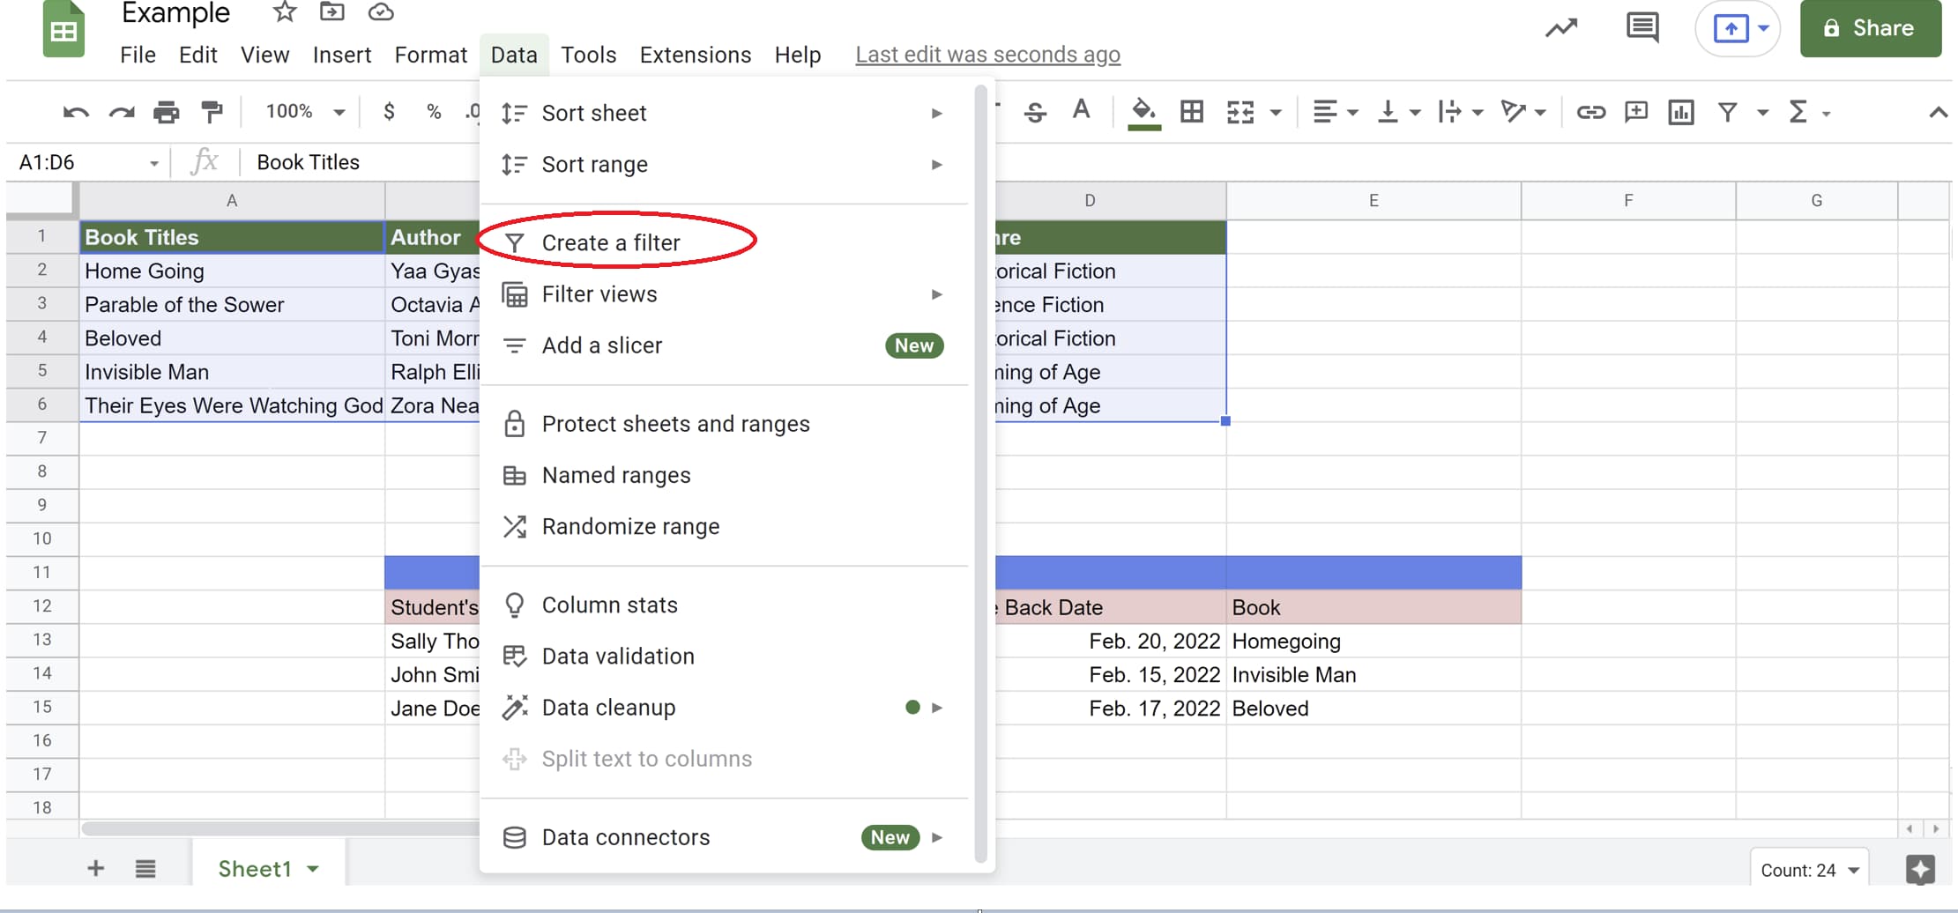Click the insert link icon
1958x913 pixels.
[x=1590, y=112]
